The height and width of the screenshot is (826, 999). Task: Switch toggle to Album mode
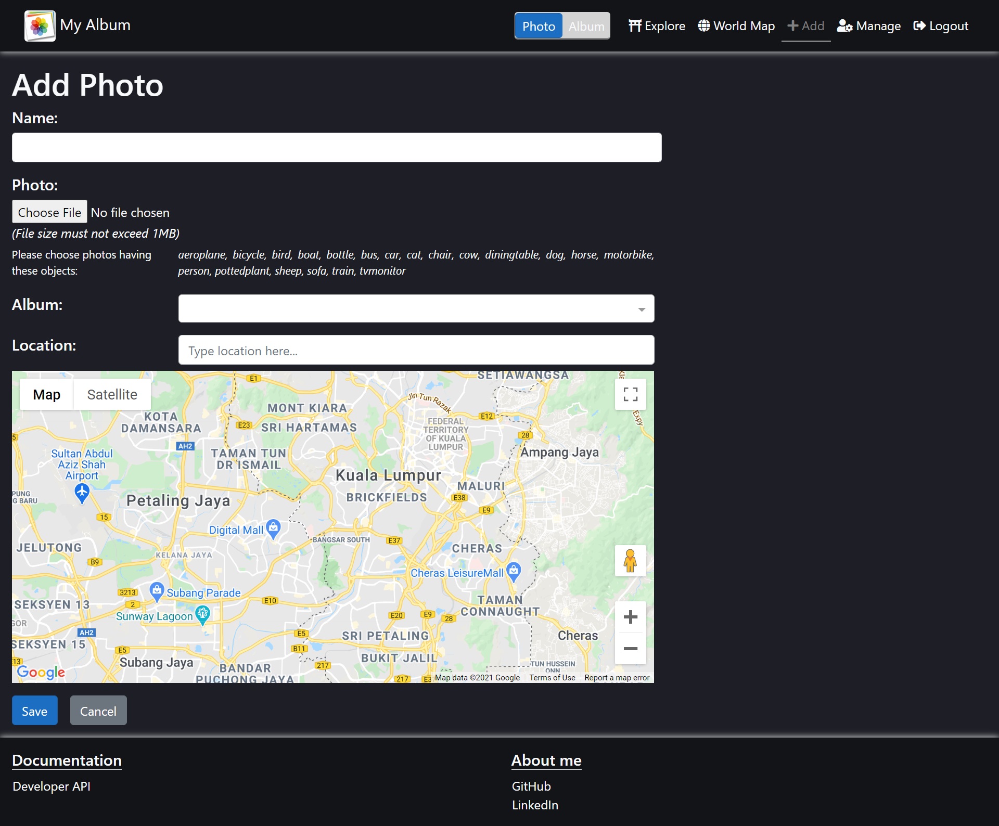point(586,26)
